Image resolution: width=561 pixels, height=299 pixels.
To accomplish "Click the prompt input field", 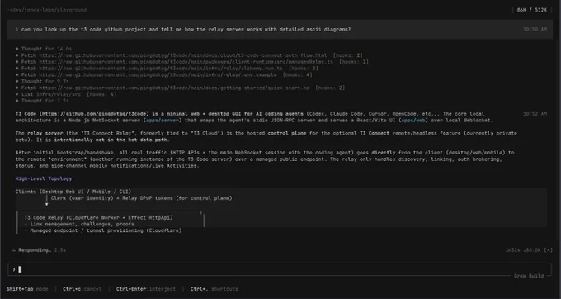I will tap(280, 269).
